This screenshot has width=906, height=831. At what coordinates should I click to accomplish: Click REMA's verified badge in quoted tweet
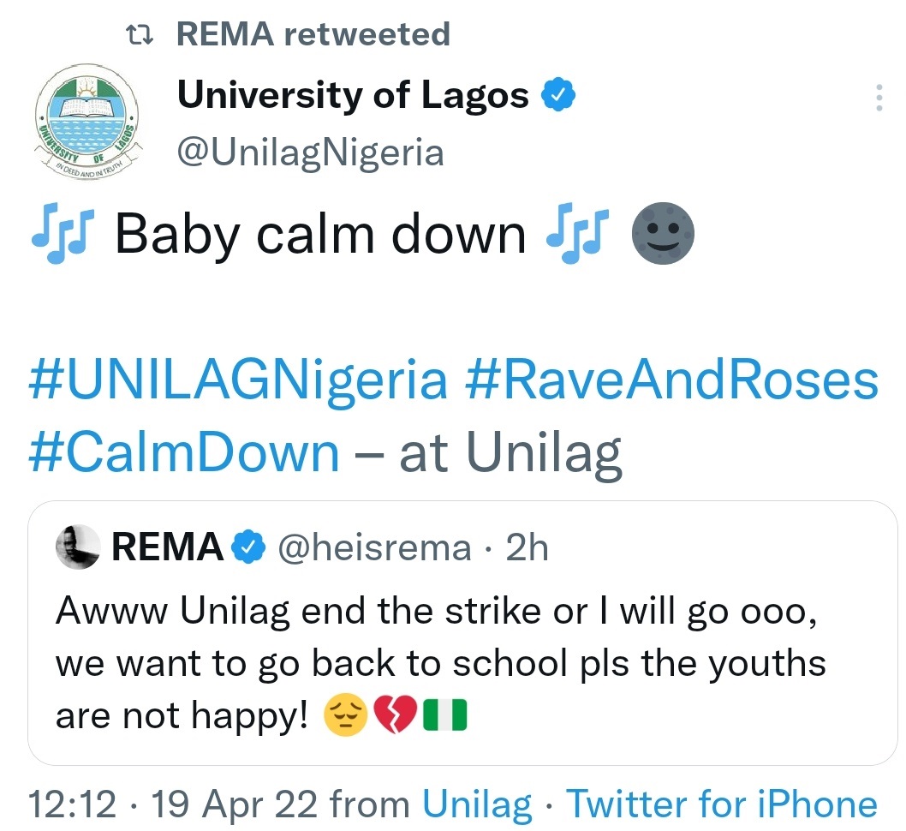[249, 548]
